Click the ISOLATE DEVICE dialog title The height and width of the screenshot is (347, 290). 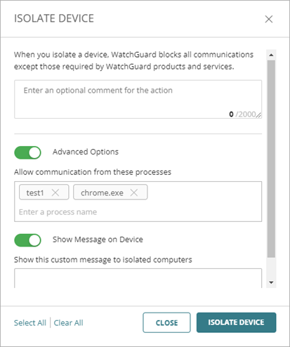pyautogui.click(x=54, y=18)
